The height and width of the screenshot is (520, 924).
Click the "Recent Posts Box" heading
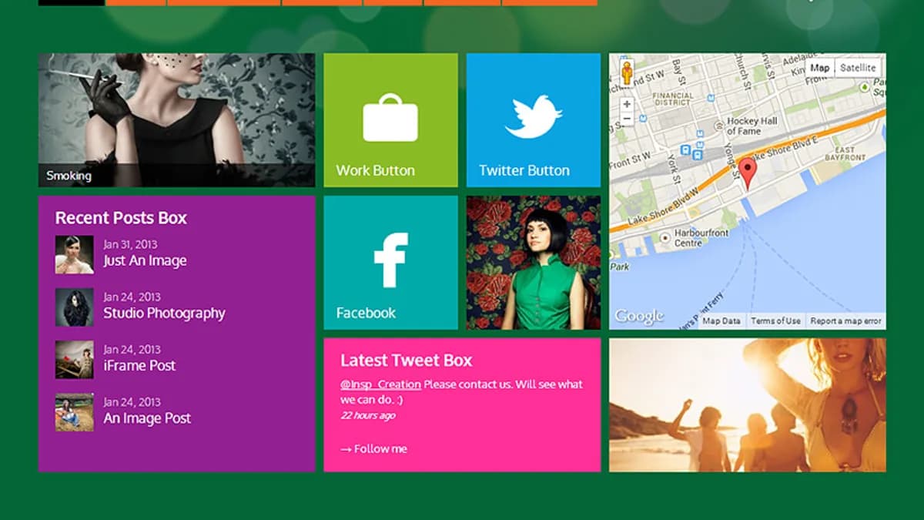(x=121, y=218)
